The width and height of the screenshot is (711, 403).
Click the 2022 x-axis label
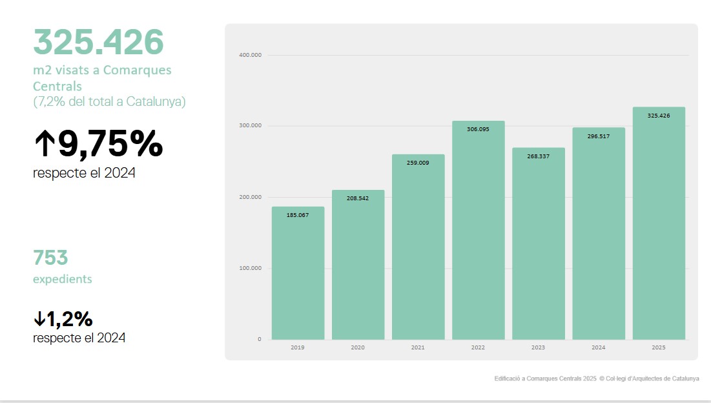(x=478, y=347)
